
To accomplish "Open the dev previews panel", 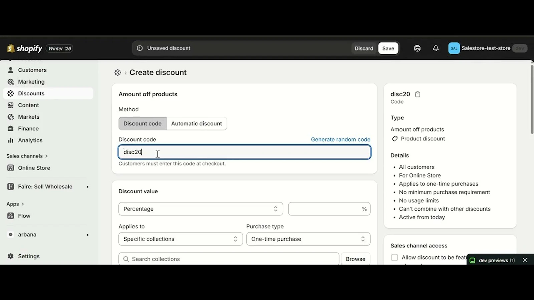I will pos(497,261).
